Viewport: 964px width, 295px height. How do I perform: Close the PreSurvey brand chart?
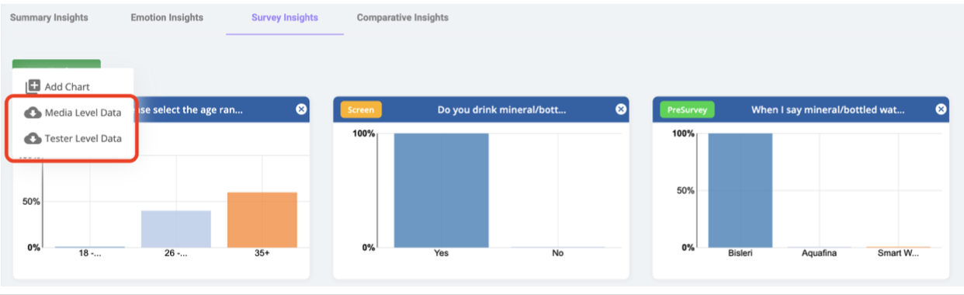[941, 109]
